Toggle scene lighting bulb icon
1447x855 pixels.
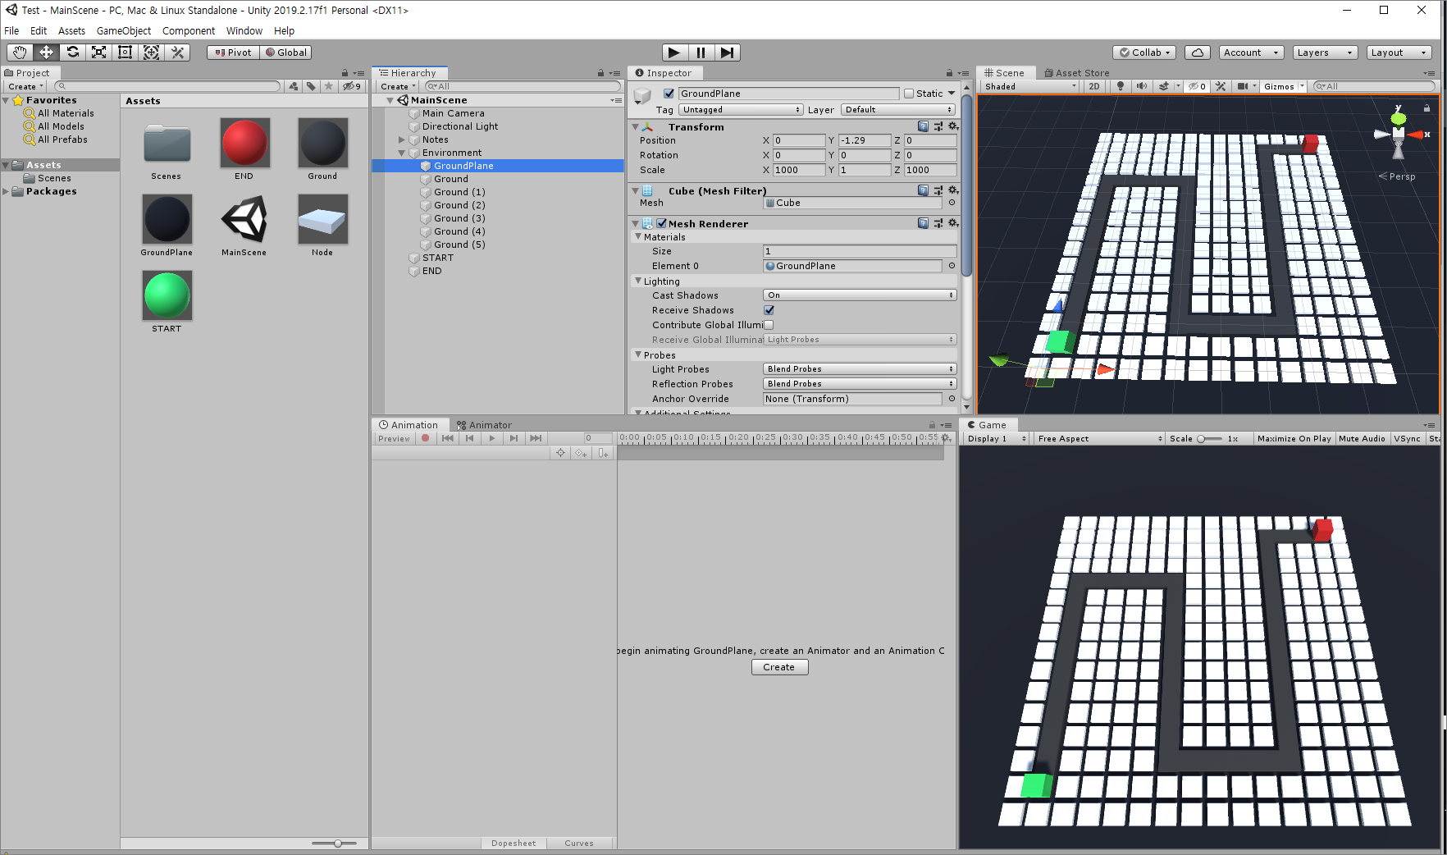tap(1121, 86)
